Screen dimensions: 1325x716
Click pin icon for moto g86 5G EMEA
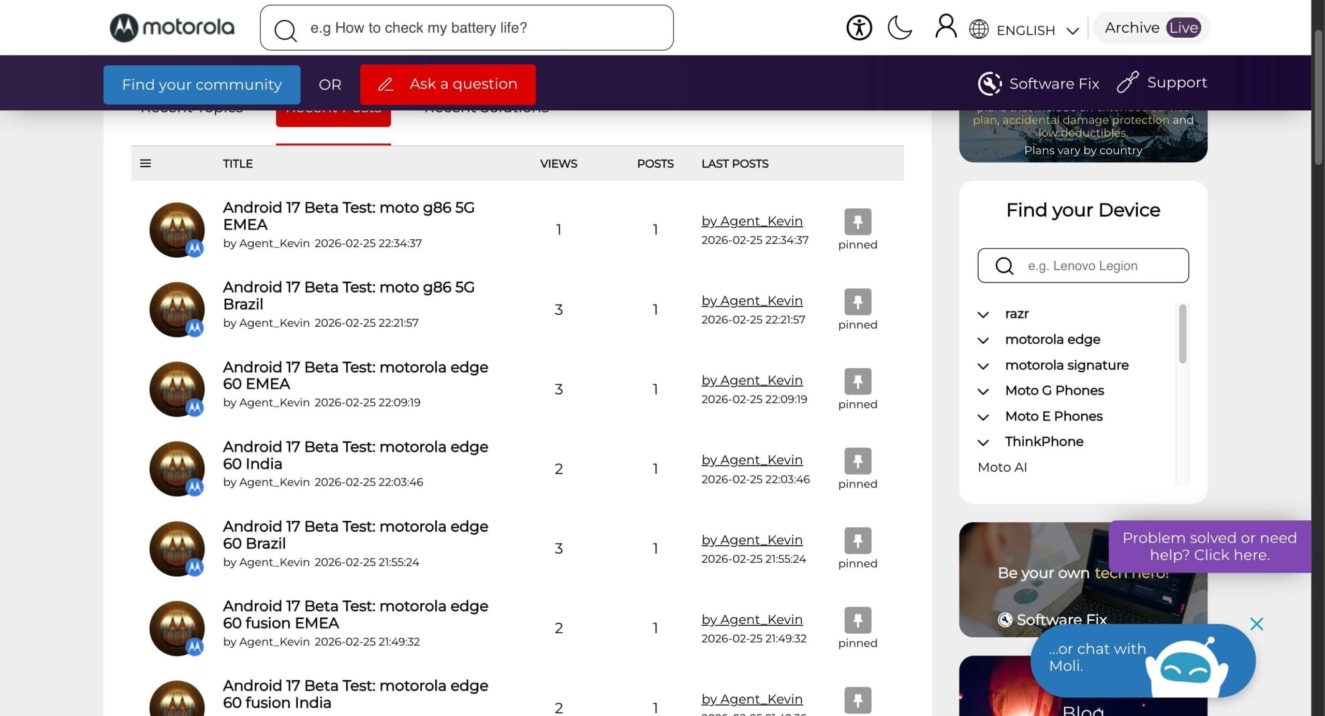click(858, 222)
